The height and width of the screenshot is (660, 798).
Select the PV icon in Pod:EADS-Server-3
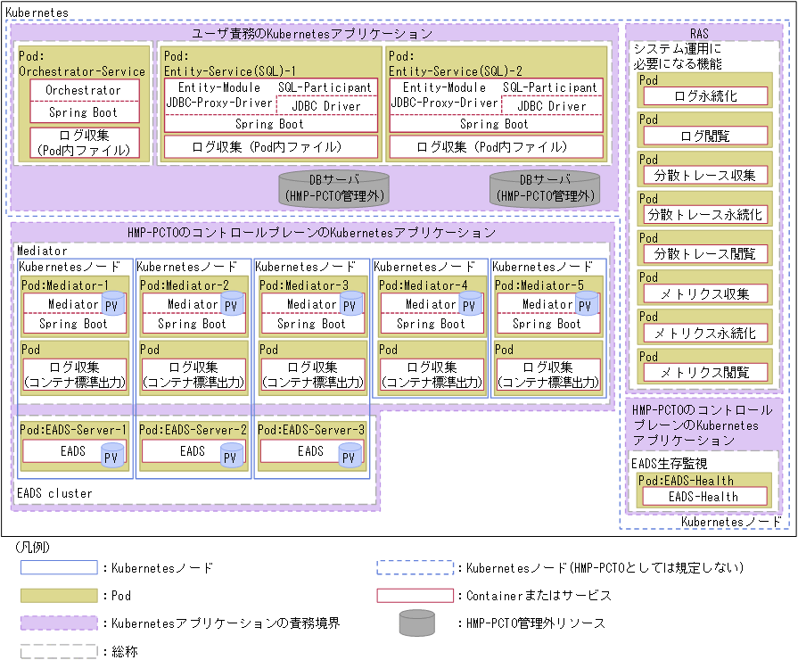[348, 455]
